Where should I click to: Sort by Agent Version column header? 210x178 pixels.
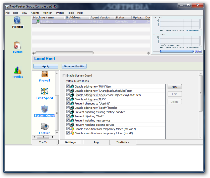(102, 17)
